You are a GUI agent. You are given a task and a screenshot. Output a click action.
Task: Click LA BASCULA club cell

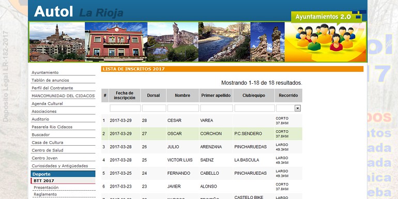pyautogui.click(x=247, y=160)
